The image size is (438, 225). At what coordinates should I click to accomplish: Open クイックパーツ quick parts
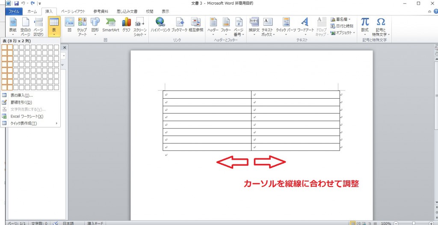point(286,27)
